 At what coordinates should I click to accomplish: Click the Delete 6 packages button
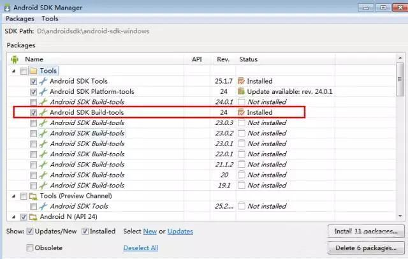pyautogui.click(x=366, y=248)
